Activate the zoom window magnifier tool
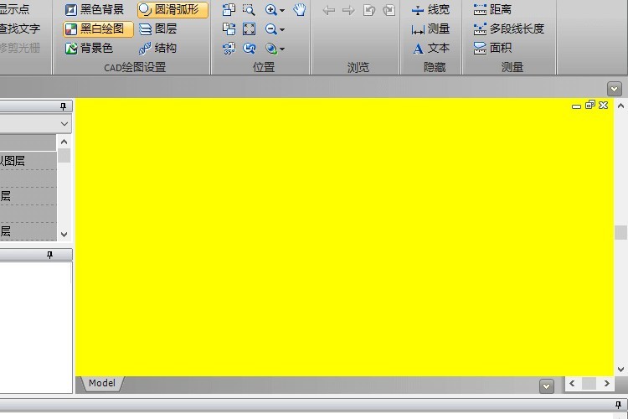The width and height of the screenshot is (628, 419). click(249, 9)
